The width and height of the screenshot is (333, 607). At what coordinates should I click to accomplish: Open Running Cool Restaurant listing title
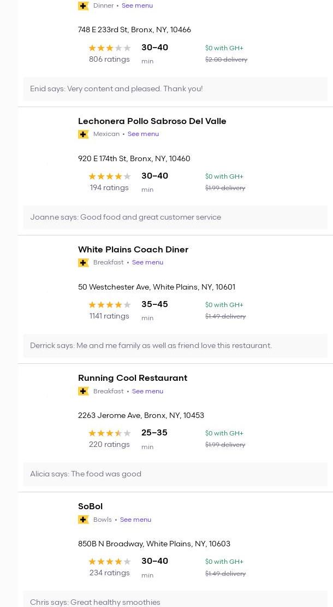click(x=132, y=378)
